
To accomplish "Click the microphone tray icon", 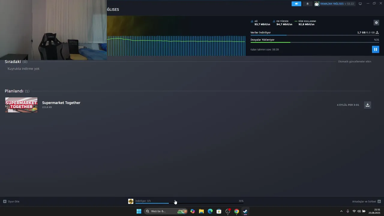I will tap(348, 211).
